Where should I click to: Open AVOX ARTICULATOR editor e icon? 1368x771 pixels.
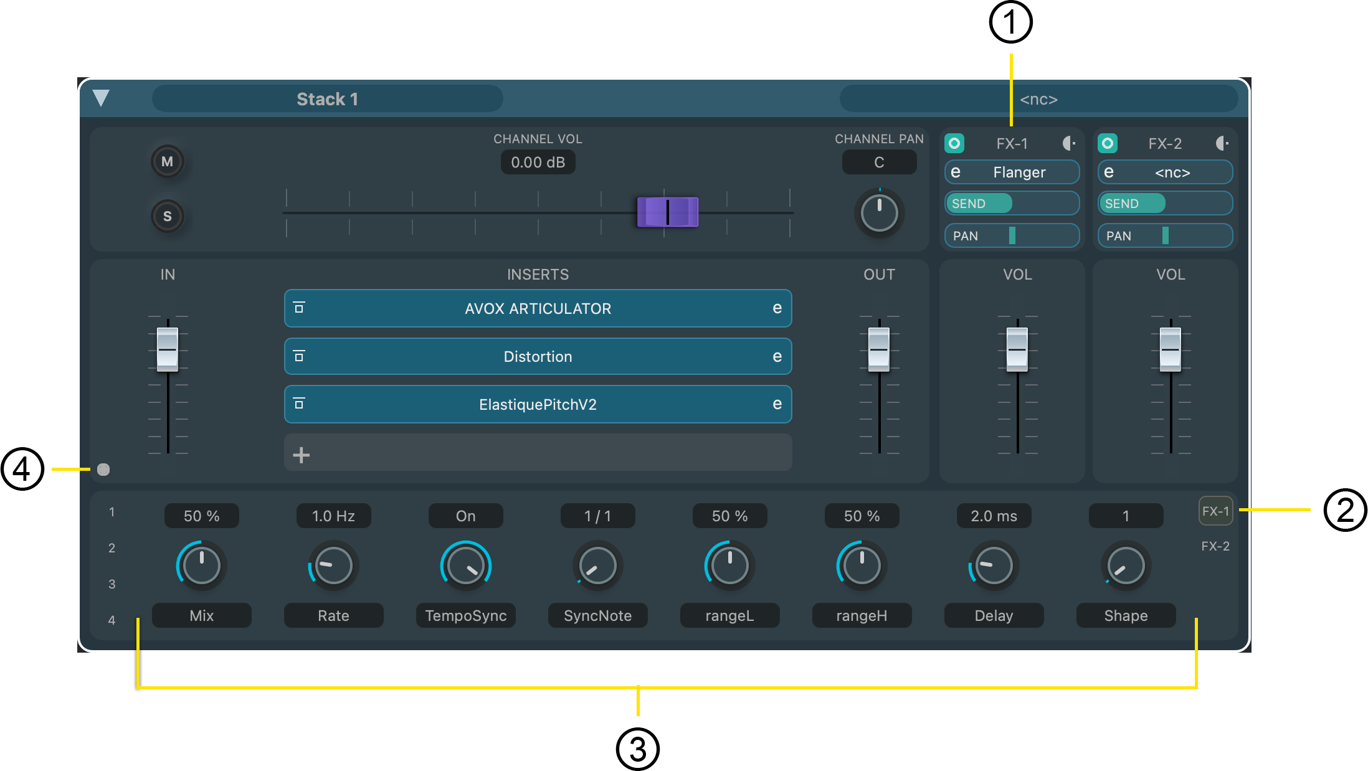pyautogui.click(x=777, y=308)
